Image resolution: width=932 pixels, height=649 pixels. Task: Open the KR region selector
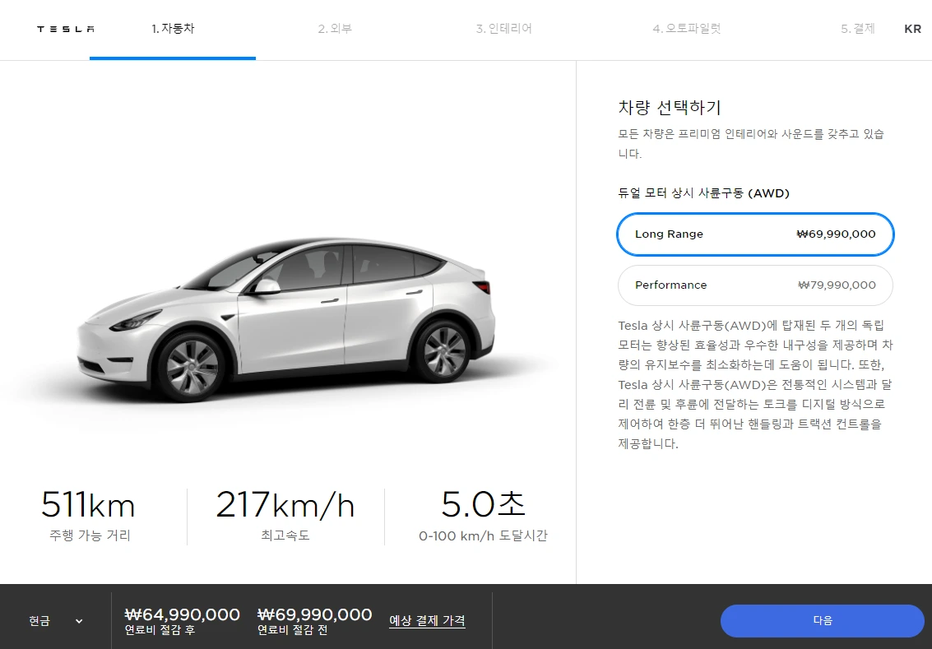point(912,29)
